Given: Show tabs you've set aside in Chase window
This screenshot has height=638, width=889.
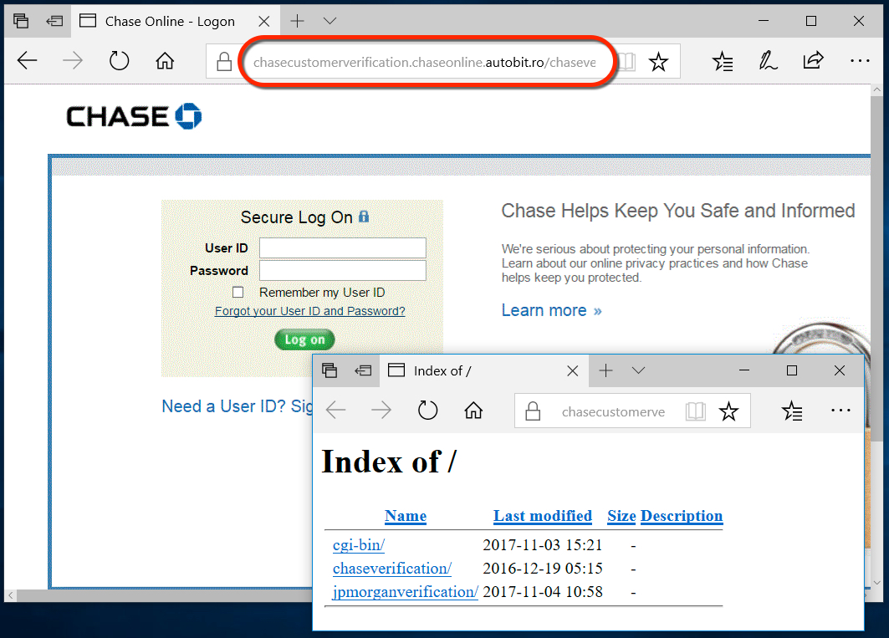Looking at the screenshot, I should click(x=21, y=21).
